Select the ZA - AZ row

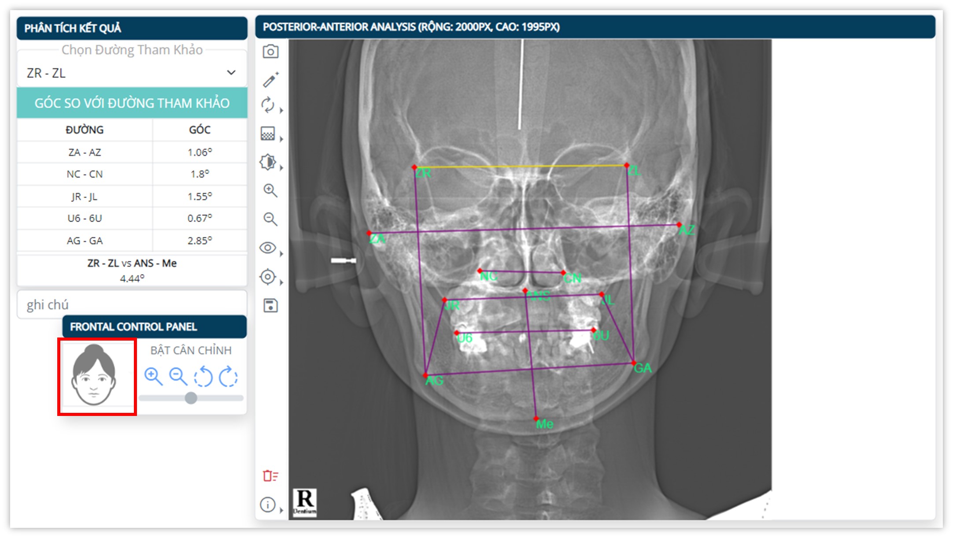[132, 152]
